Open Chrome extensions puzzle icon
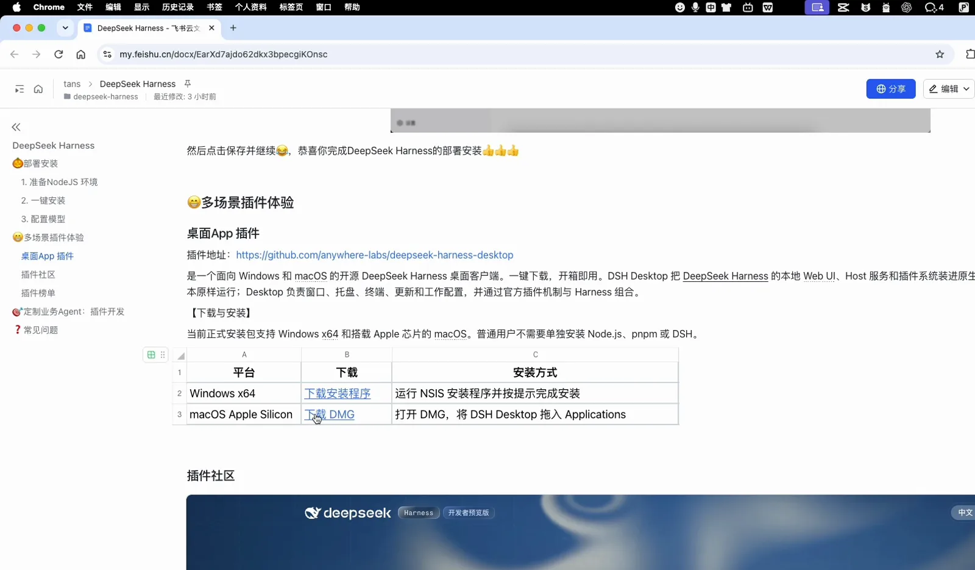Image resolution: width=975 pixels, height=570 pixels. tap(970, 54)
